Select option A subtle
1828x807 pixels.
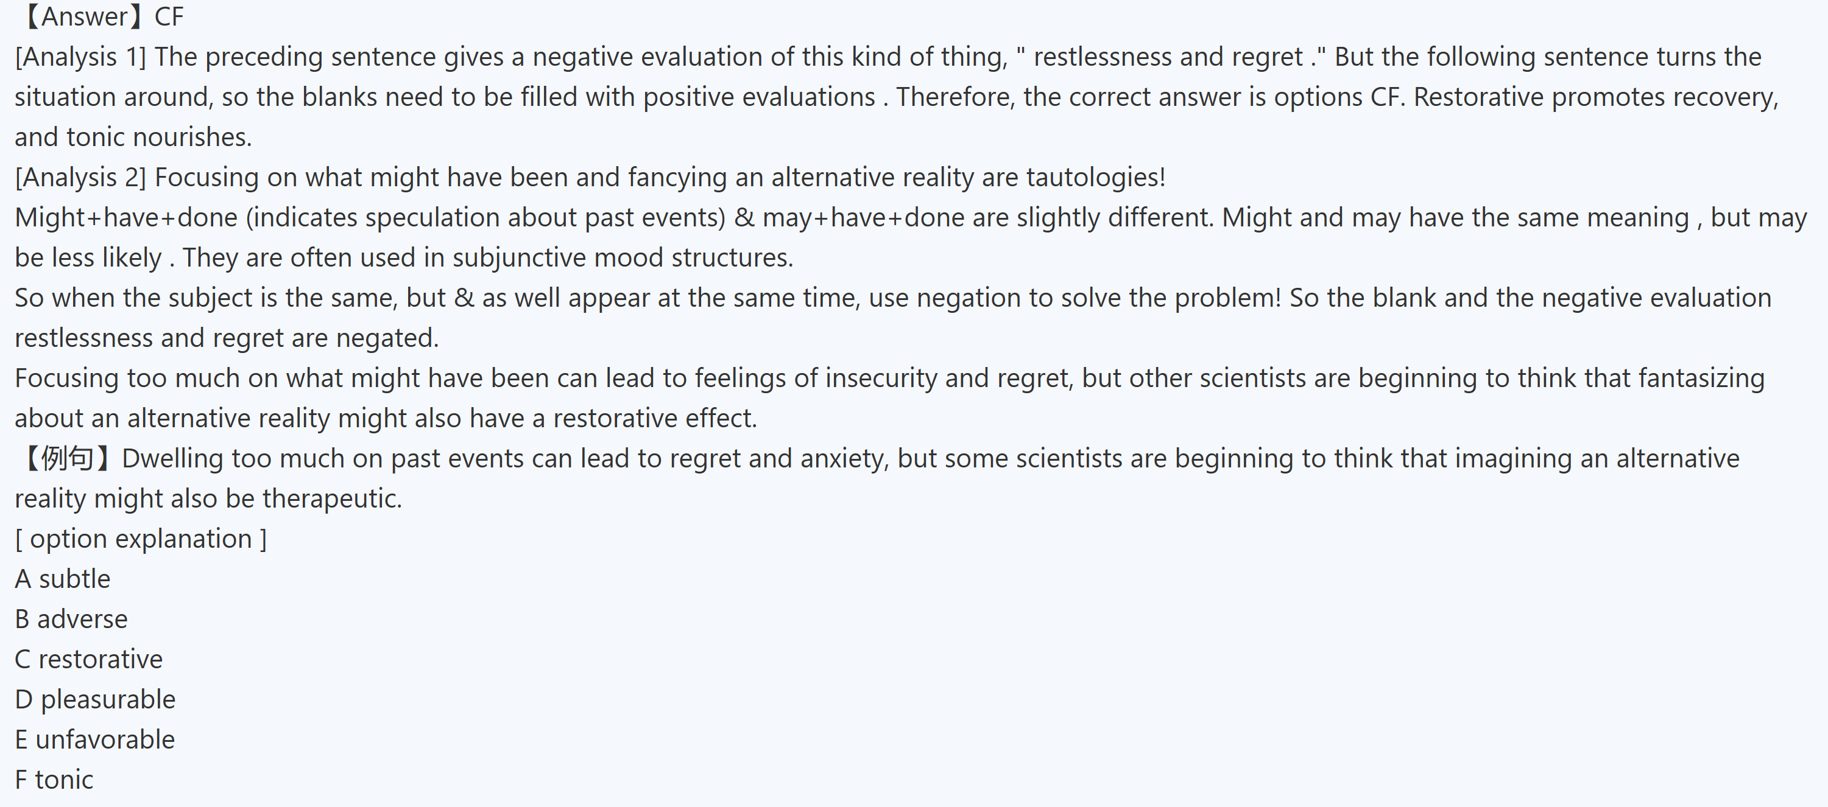63,579
